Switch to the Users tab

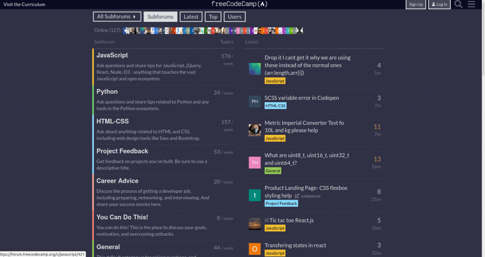[234, 17]
